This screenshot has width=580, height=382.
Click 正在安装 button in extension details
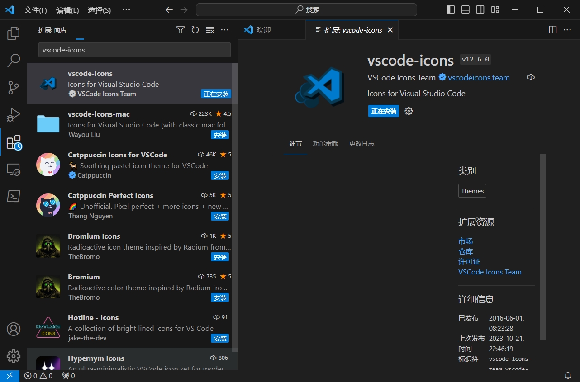[x=384, y=111]
